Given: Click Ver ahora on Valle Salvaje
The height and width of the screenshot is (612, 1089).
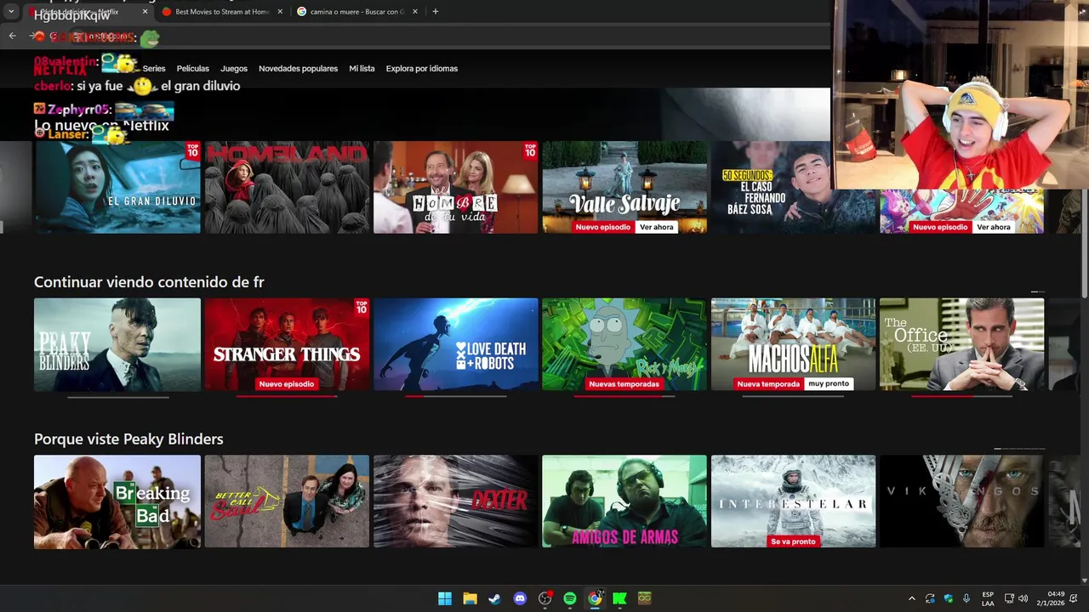Looking at the screenshot, I should pyautogui.click(x=657, y=227).
